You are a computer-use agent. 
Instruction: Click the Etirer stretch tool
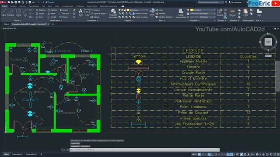(x=40, y=17)
